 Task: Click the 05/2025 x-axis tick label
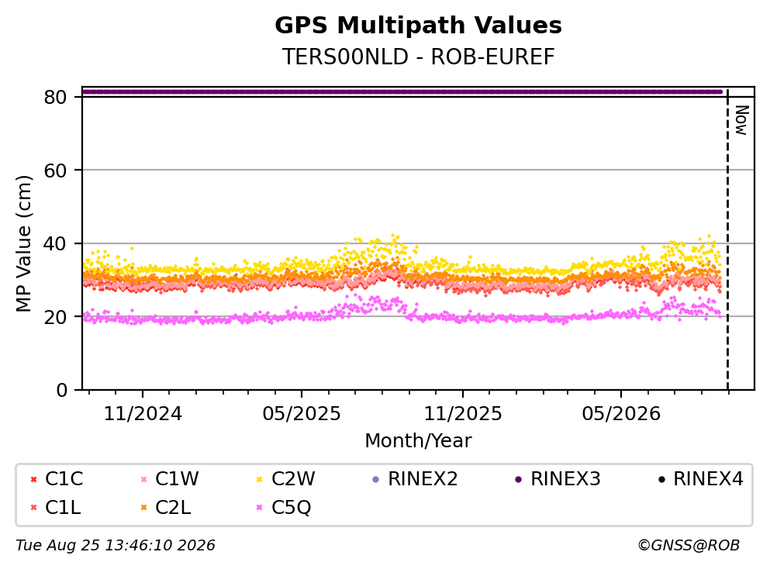tap(301, 414)
